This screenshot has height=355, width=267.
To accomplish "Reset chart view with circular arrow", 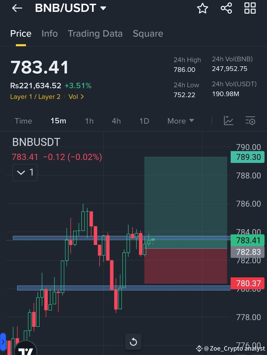I will [133, 342].
